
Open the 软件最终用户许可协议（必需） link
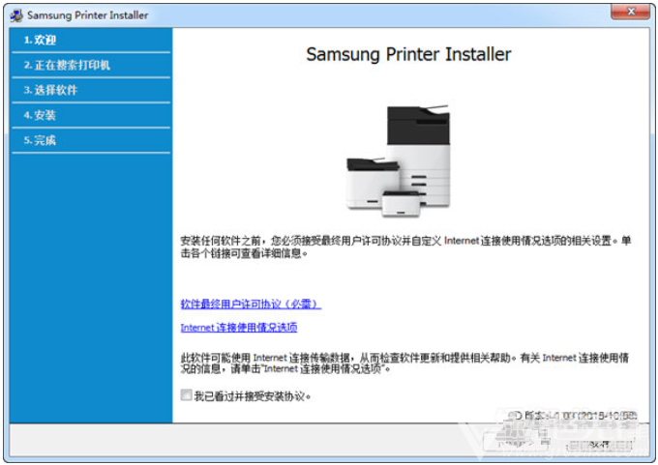(x=251, y=304)
